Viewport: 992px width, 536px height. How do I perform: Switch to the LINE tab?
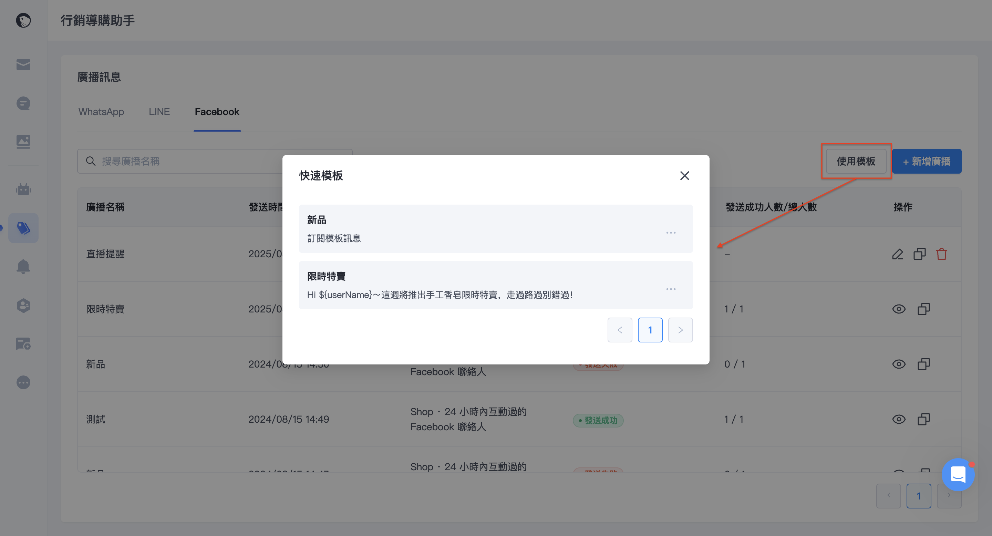point(159,112)
